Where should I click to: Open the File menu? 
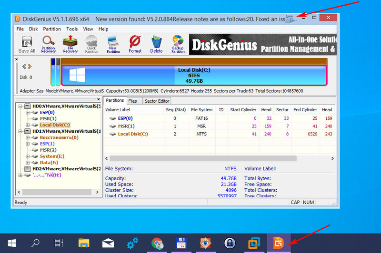pos(20,29)
